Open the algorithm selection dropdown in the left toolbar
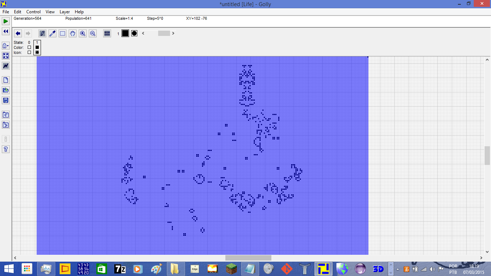 [6, 46]
